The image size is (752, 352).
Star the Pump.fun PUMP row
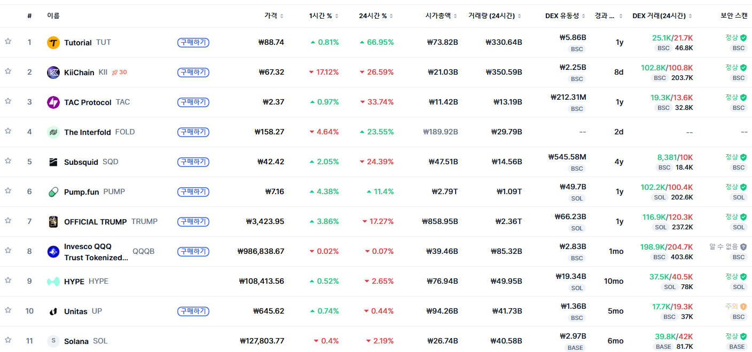pos(8,190)
